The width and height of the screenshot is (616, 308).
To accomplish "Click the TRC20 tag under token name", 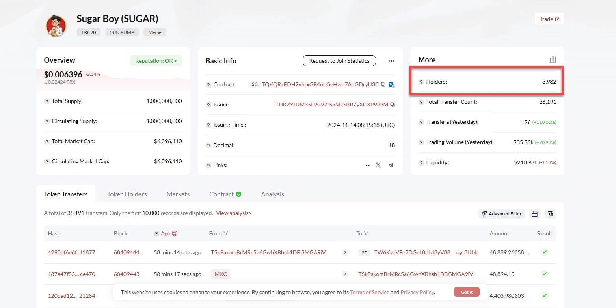I will 89,32.
